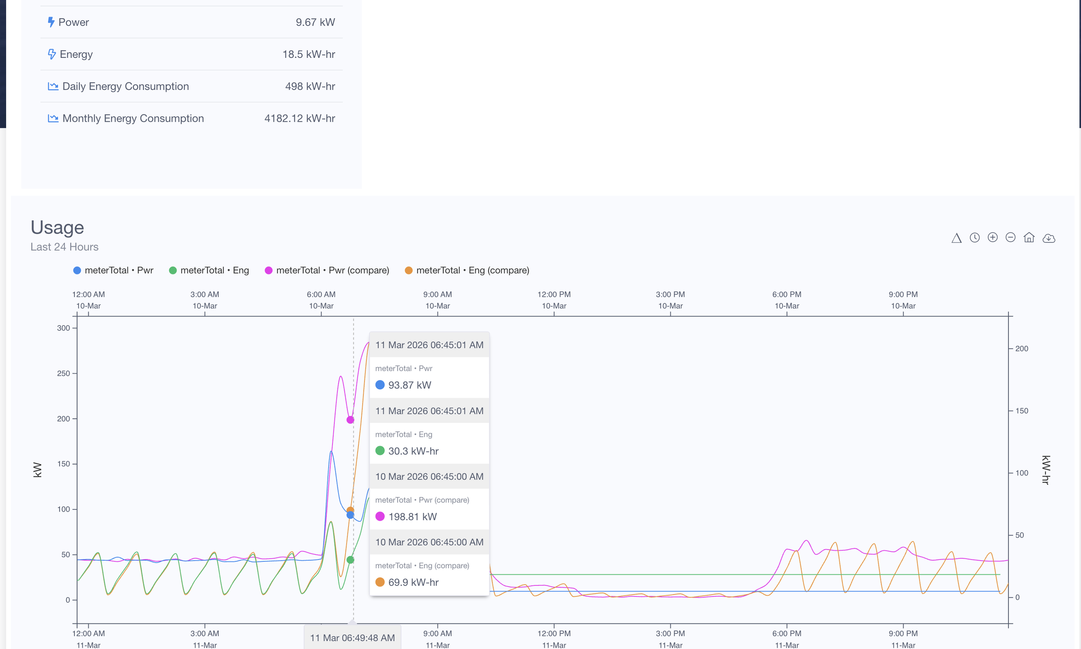Download chart data via cloud icon
This screenshot has width=1081, height=649.
pyautogui.click(x=1049, y=239)
